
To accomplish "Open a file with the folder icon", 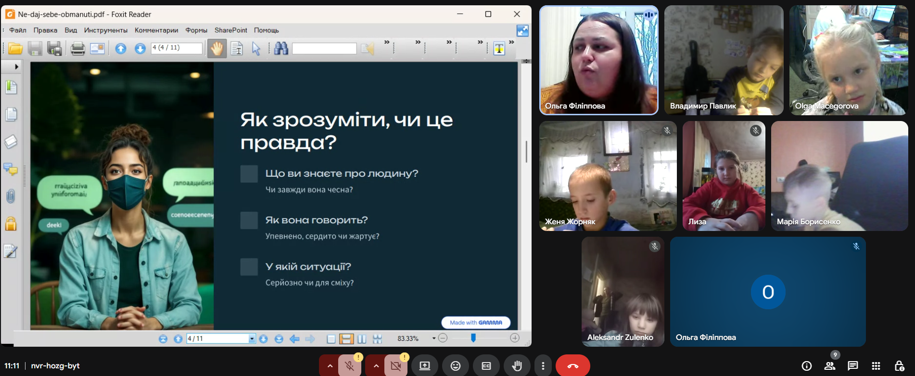I will pyautogui.click(x=15, y=49).
